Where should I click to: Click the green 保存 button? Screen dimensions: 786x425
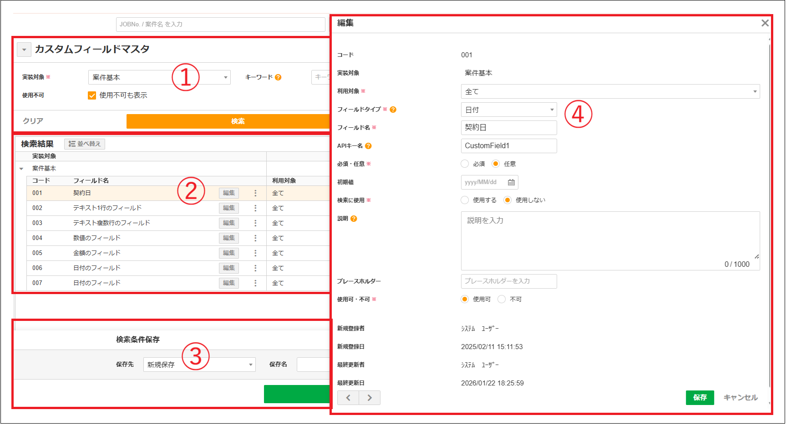tap(700, 398)
